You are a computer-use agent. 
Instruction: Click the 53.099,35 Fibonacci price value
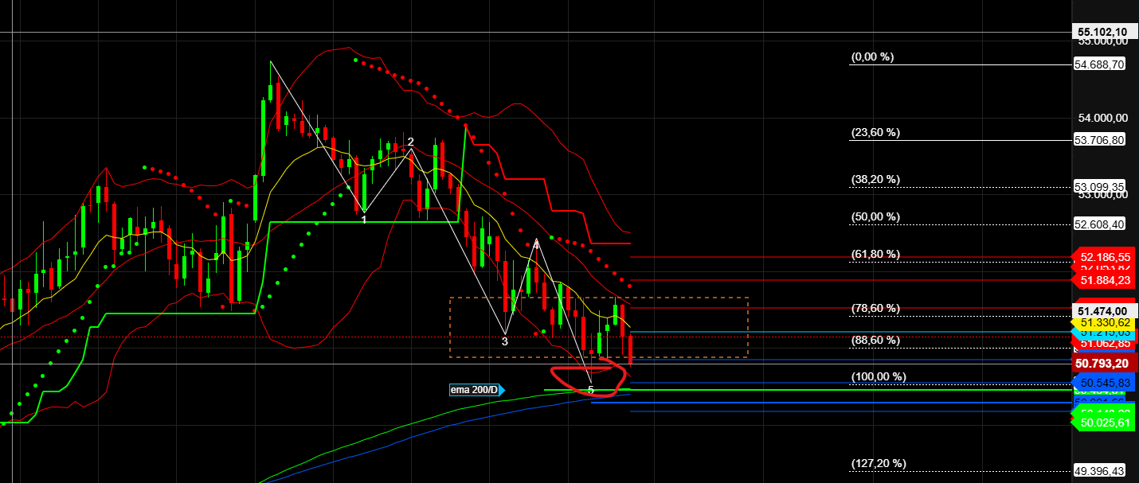pyautogui.click(x=1099, y=186)
